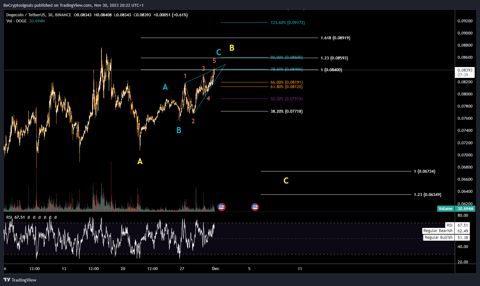Click the first US flag event icon
This screenshot has height=286, width=480.
click(x=221, y=207)
